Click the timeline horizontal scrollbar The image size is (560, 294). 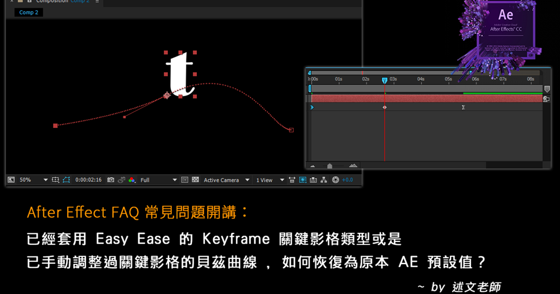tap(423, 166)
